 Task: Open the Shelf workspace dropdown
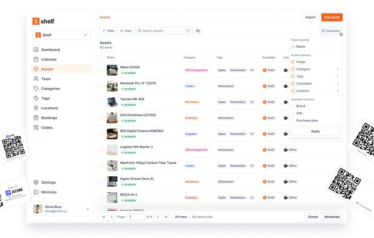coord(62,35)
